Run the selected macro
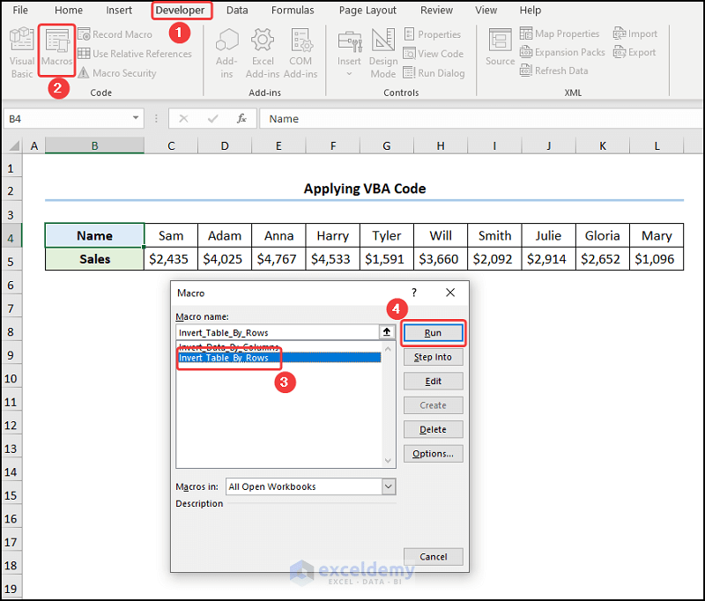This screenshot has height=601, width=705. tap(433, 332)
